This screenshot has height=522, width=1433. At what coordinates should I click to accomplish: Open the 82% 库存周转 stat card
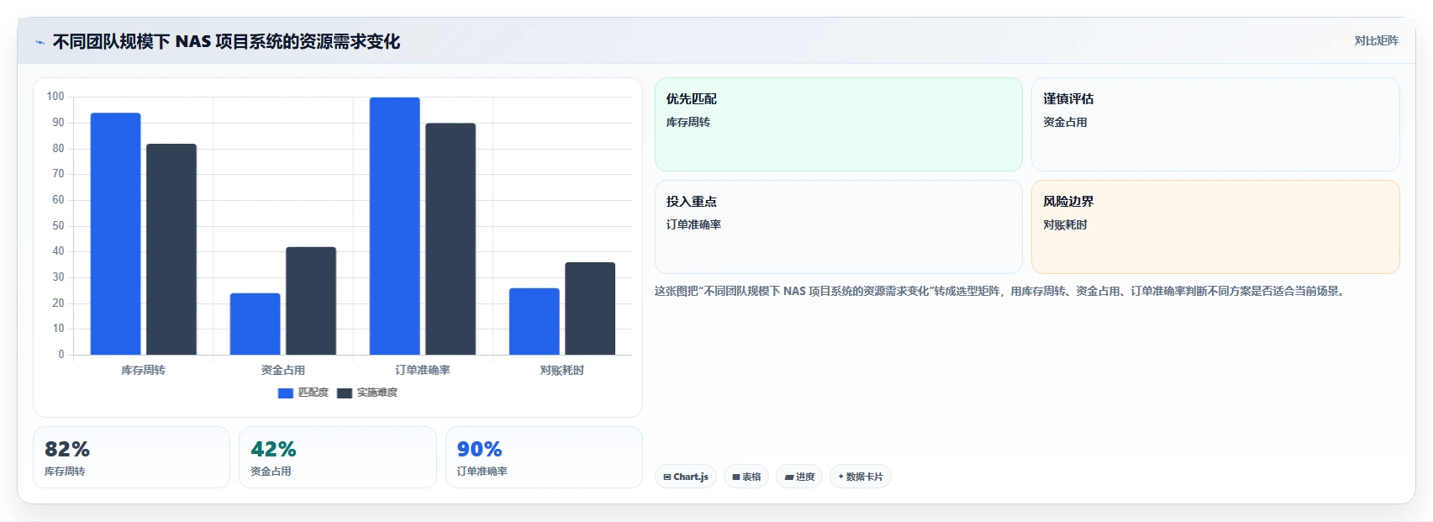pos(131,457)
